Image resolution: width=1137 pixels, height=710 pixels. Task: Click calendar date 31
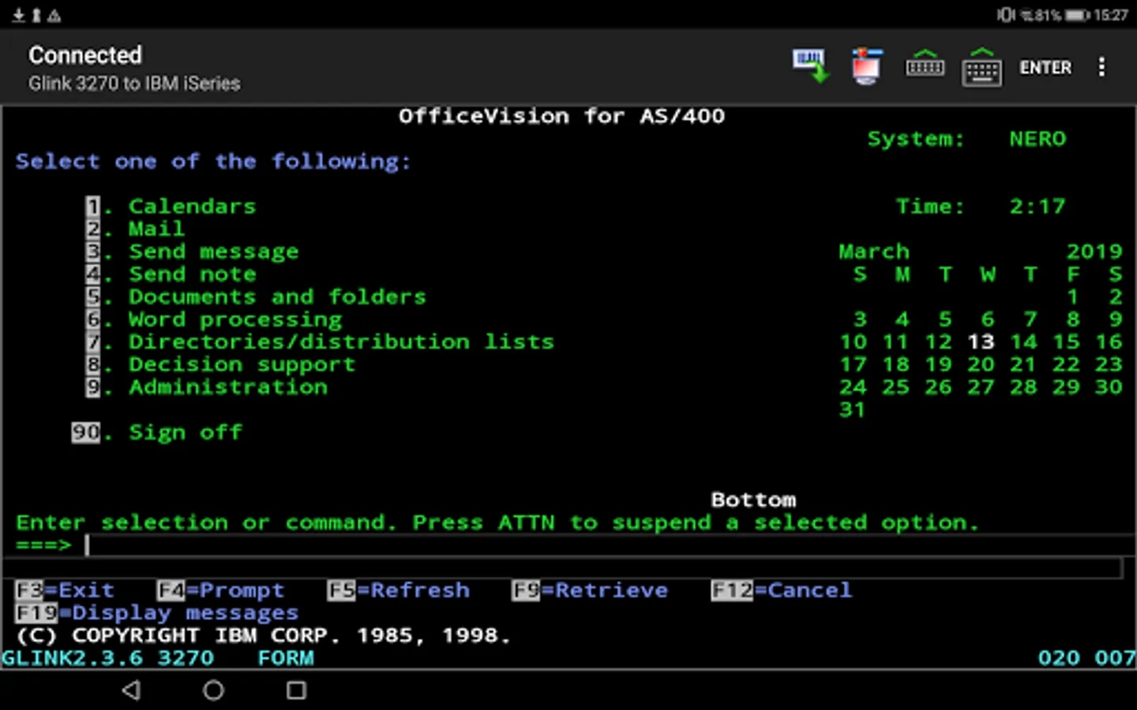point(853,410)
